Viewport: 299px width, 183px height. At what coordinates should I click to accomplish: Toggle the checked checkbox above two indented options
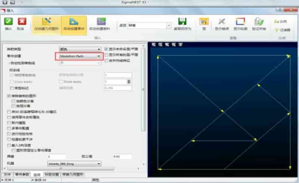point(9,96)
